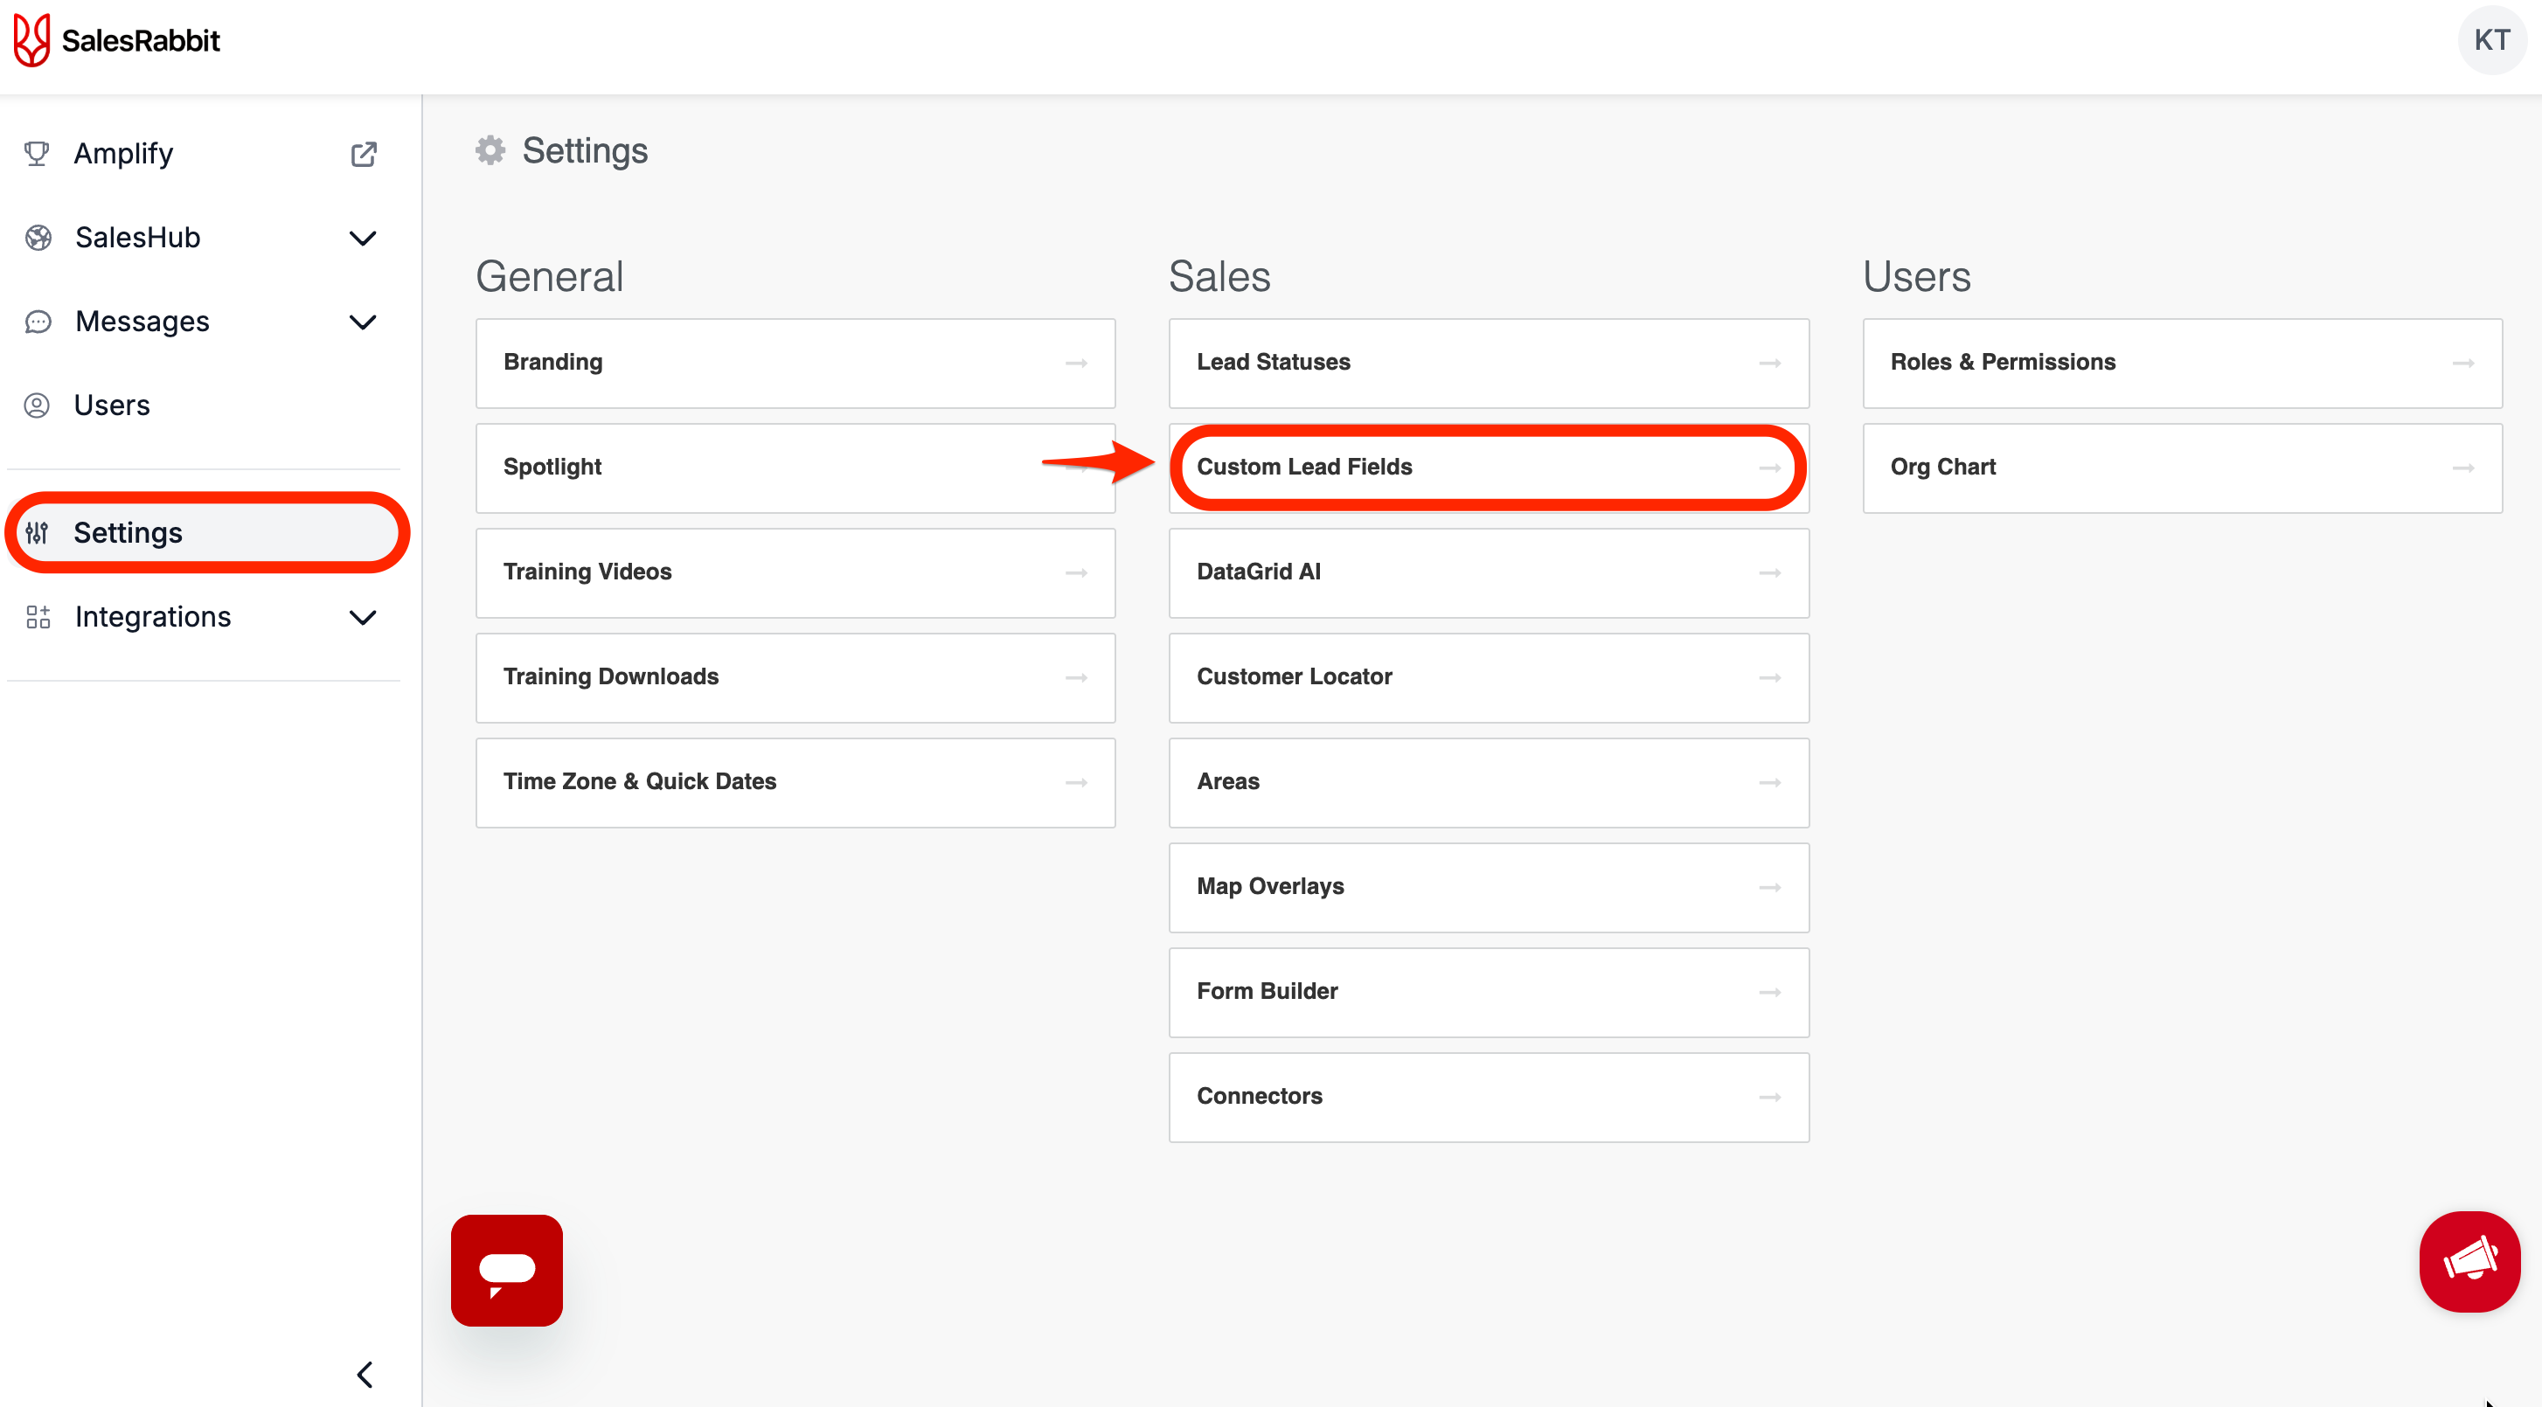Viewport: 2542px width, 1407px height.
Task: Click the arrow on Training Downloads row
Action: [x=1075, y=678]
